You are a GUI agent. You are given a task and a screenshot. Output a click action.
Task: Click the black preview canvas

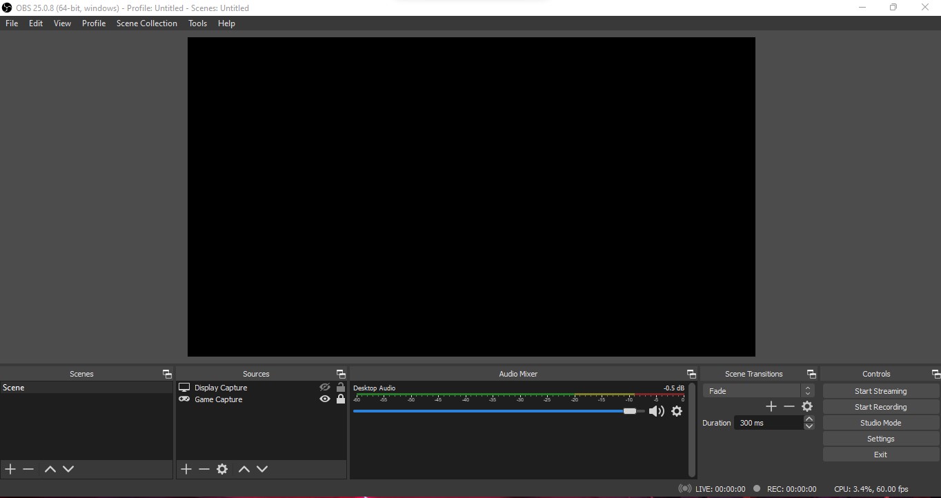tap(471, 197)
